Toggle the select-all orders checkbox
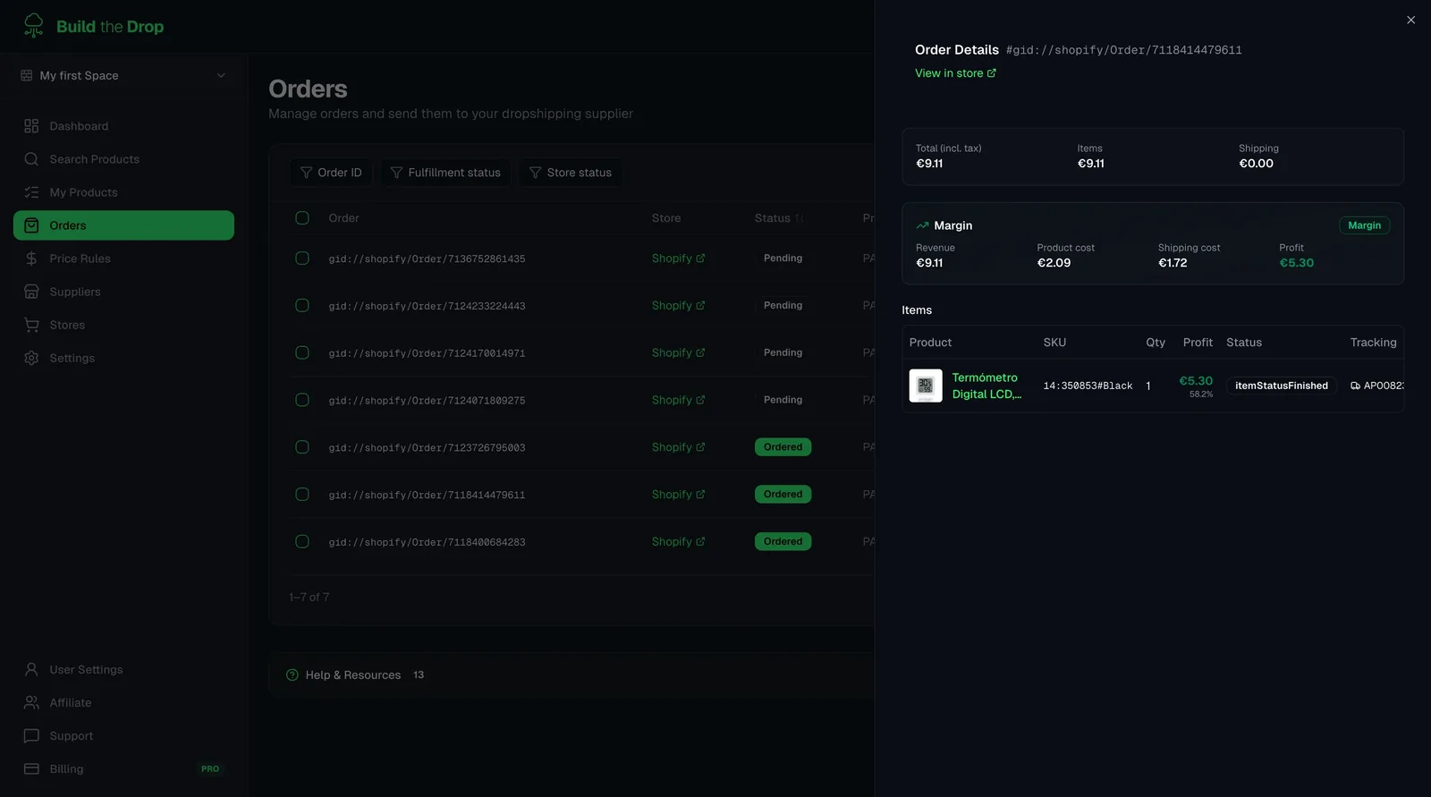This screenshot has height=797, width=1431. pyautogui.click(x=302, y=217)
